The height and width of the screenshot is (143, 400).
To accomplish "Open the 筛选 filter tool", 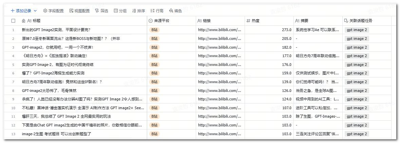I will point(101,11).
